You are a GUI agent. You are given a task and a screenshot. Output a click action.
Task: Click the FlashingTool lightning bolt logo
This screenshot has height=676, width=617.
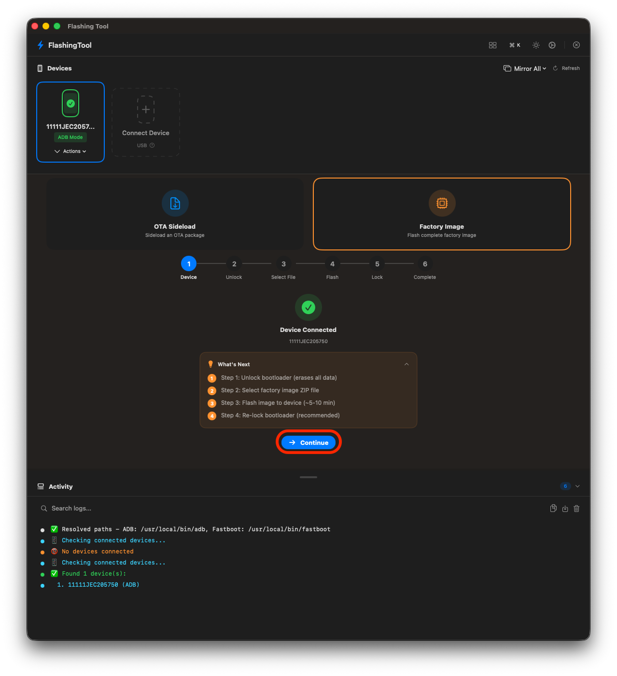pos(41,45)
